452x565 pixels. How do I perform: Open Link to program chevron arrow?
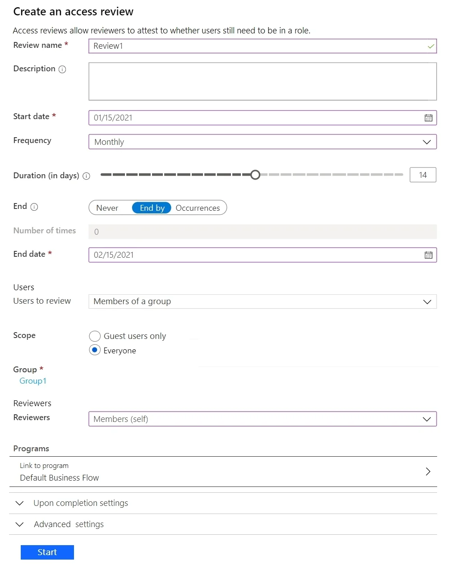428,472
